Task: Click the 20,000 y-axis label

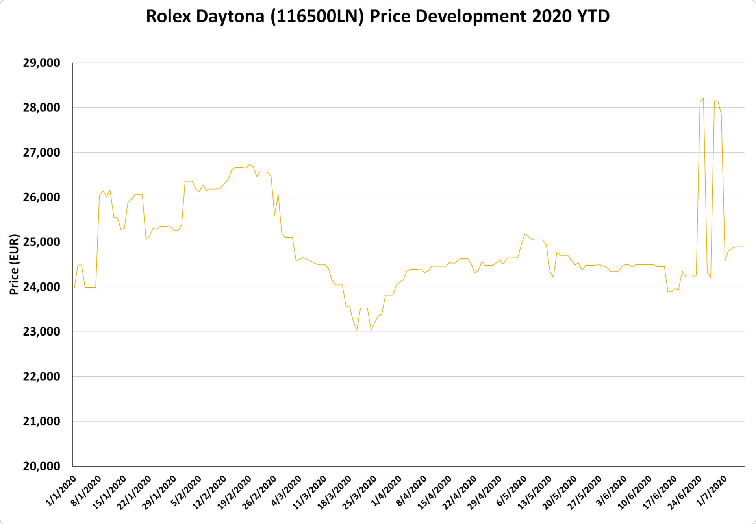Action: [41, 467]
